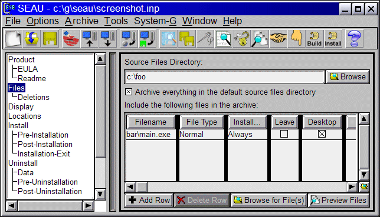This screenshot has height=217, width=380.
Task: Click the computer with down arrow icon
Action: [x=107, y=39]
